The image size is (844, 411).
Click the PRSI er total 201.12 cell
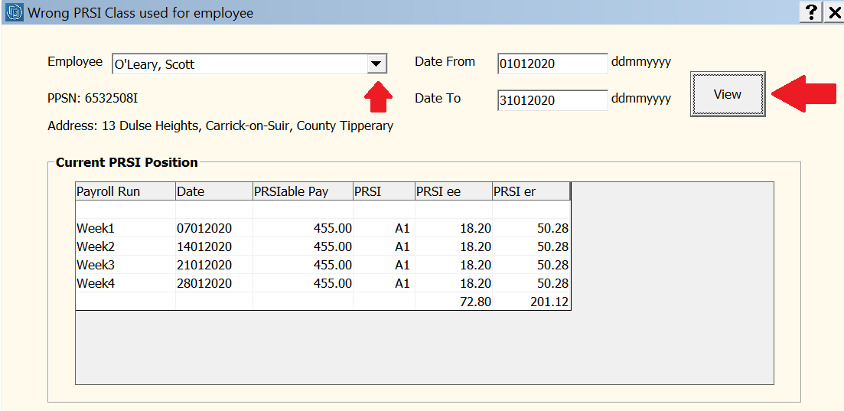(x=531, y=302)
